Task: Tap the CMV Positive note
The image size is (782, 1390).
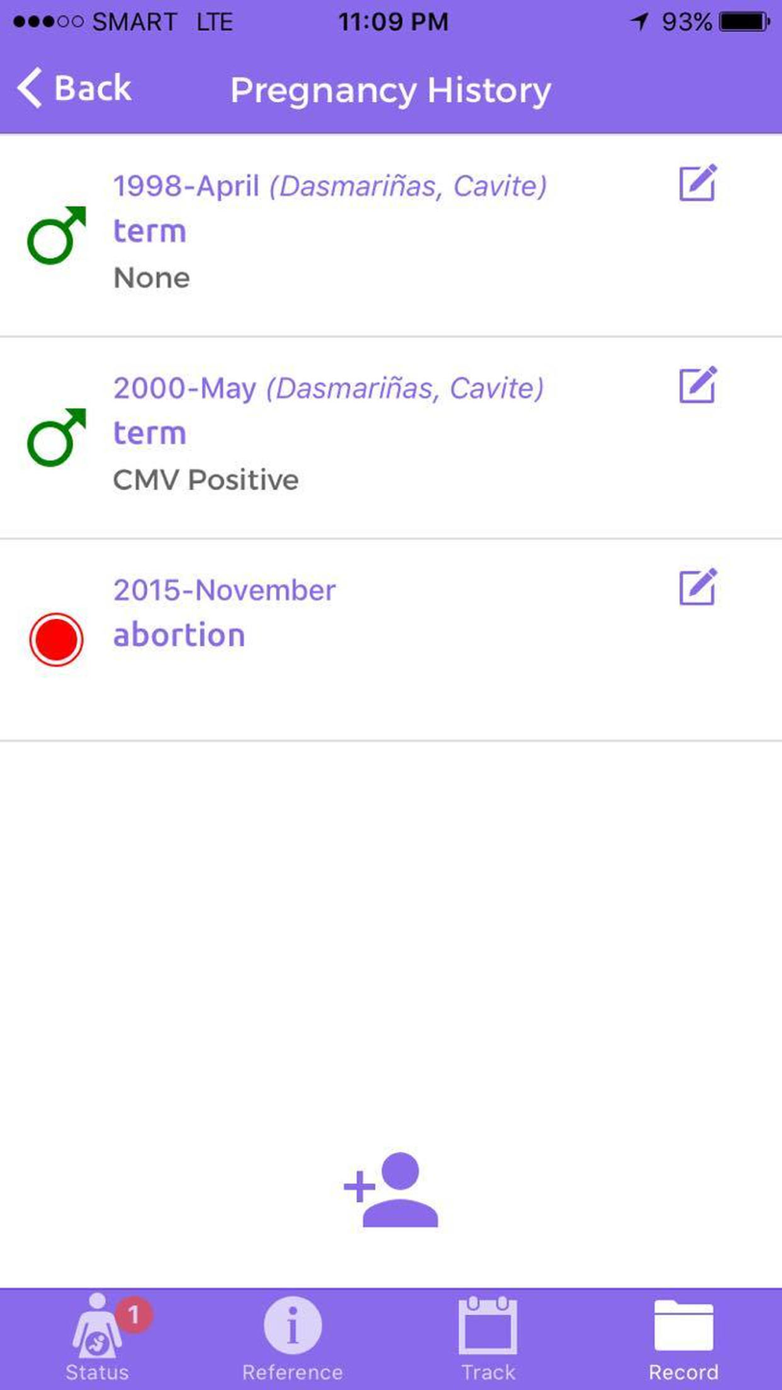Action: 206,479
